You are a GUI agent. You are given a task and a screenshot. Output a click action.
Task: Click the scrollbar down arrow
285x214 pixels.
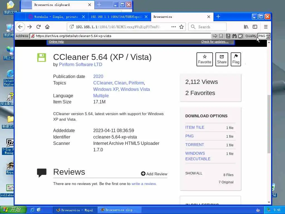(269, 202)
